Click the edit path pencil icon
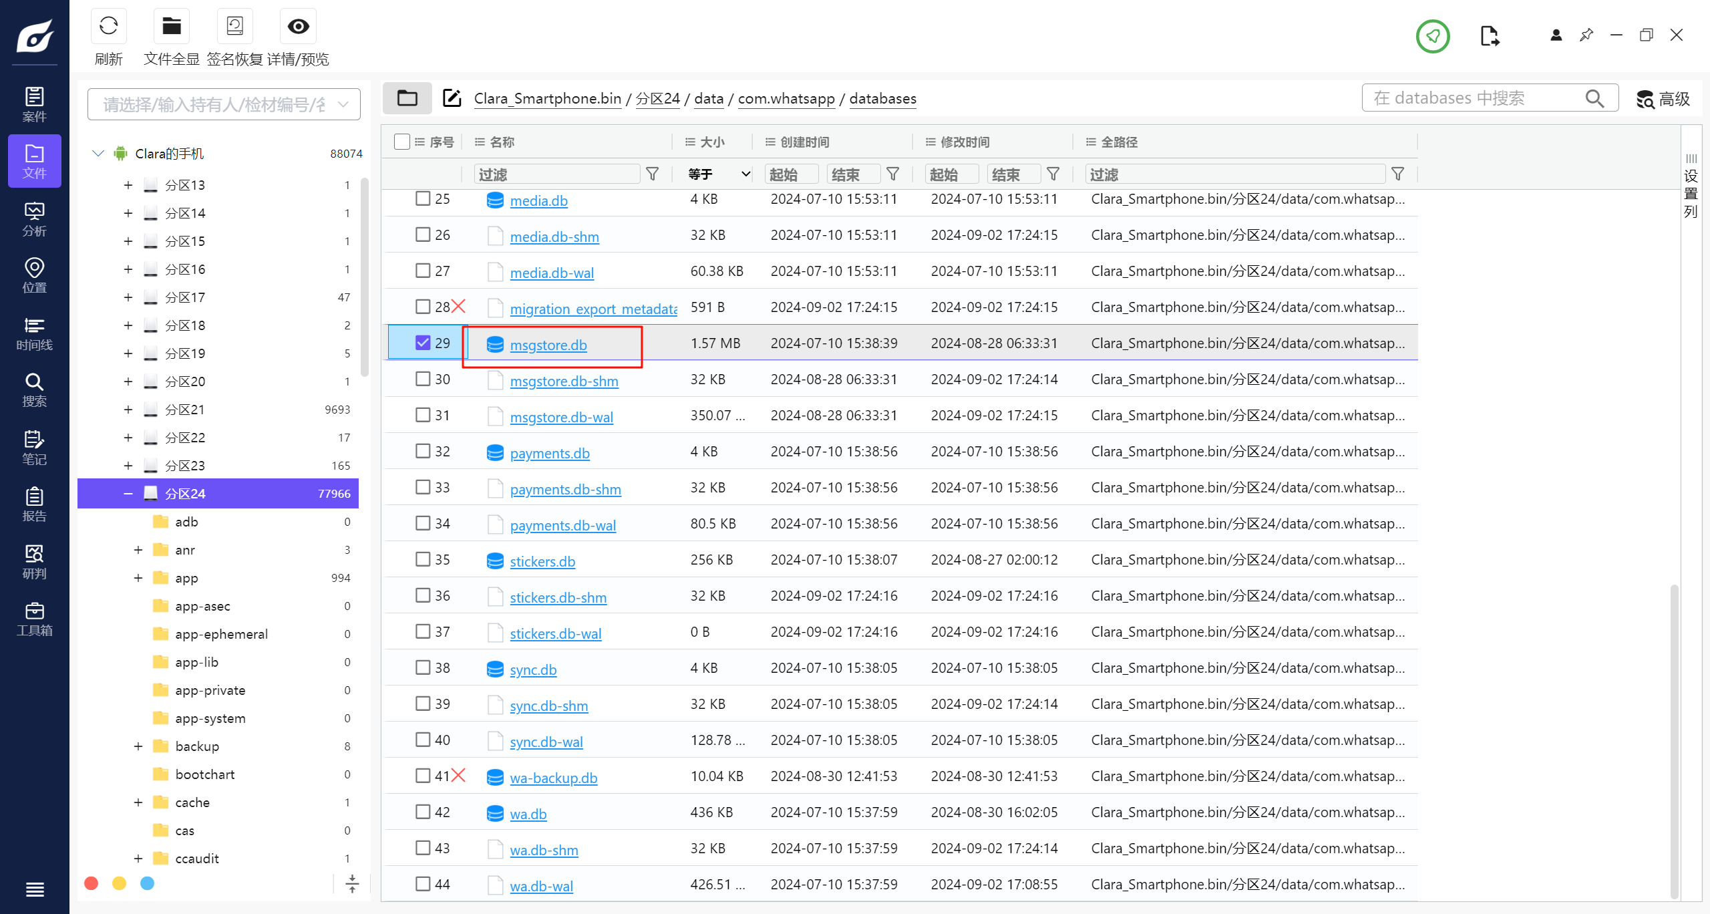Screen dimensions: 1710x914 452,98
